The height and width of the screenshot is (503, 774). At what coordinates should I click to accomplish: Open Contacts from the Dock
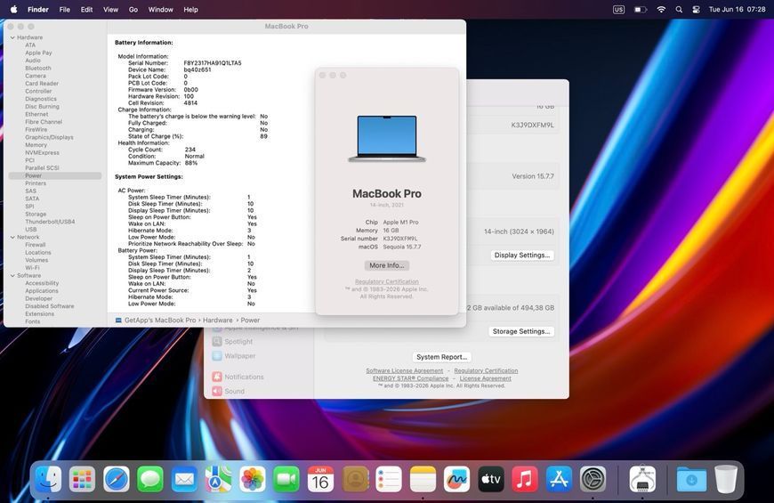(355, 479)
